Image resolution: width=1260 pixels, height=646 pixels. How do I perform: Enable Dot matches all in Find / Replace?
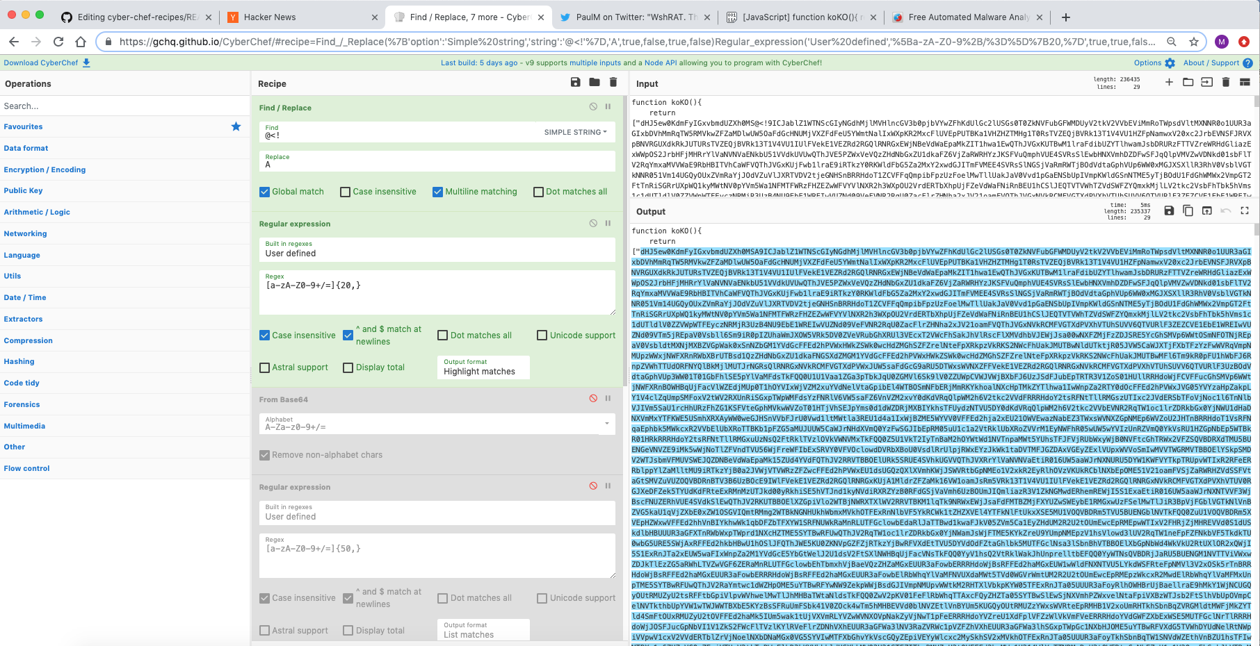[x=538, y=192]
